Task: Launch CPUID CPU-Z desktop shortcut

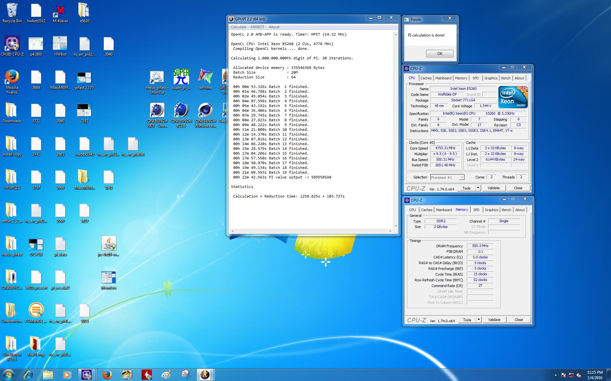Action: [12, 46]
